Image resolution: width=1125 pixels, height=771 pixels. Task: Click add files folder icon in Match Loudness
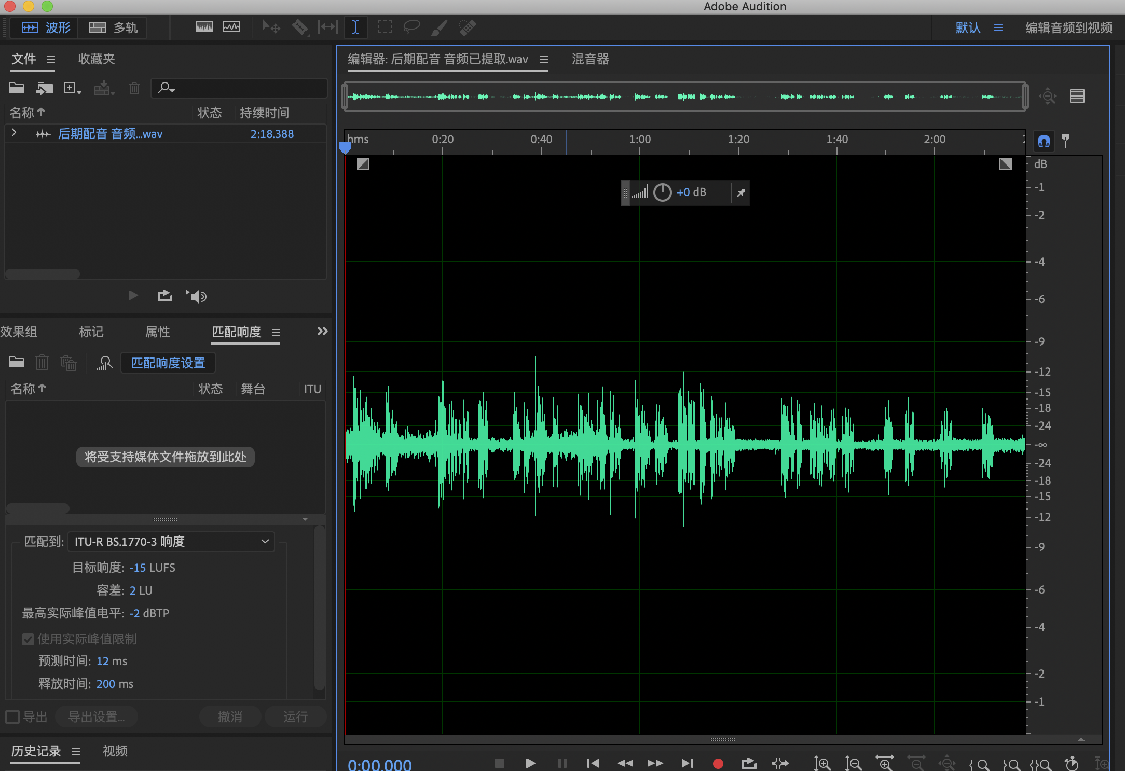coord(17,362)
